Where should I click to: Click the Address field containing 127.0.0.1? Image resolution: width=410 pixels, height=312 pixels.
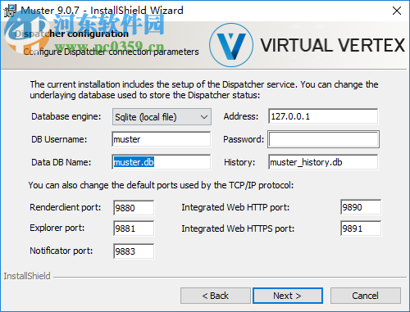(x=323, y=116)
